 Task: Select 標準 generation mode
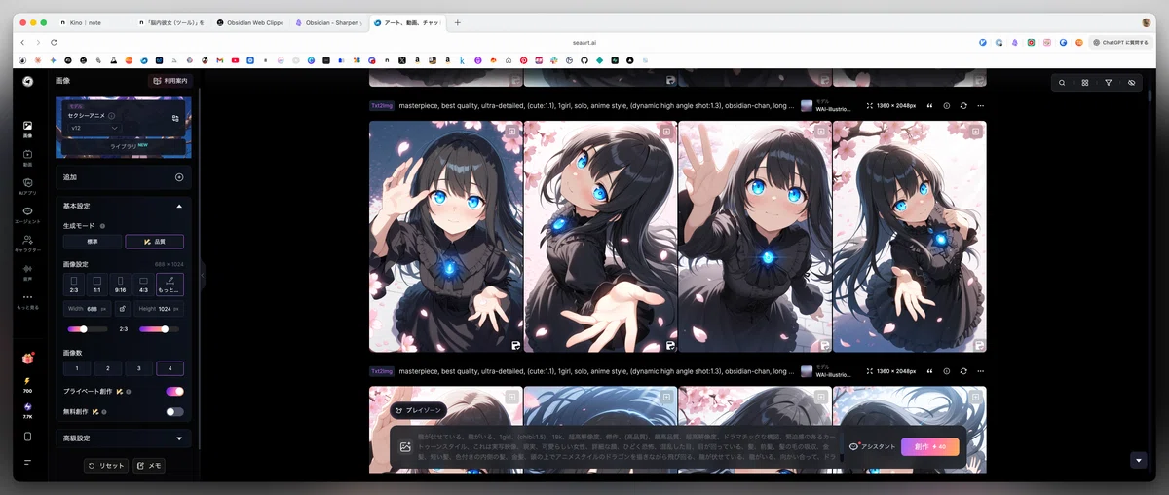tap(93, 242)
